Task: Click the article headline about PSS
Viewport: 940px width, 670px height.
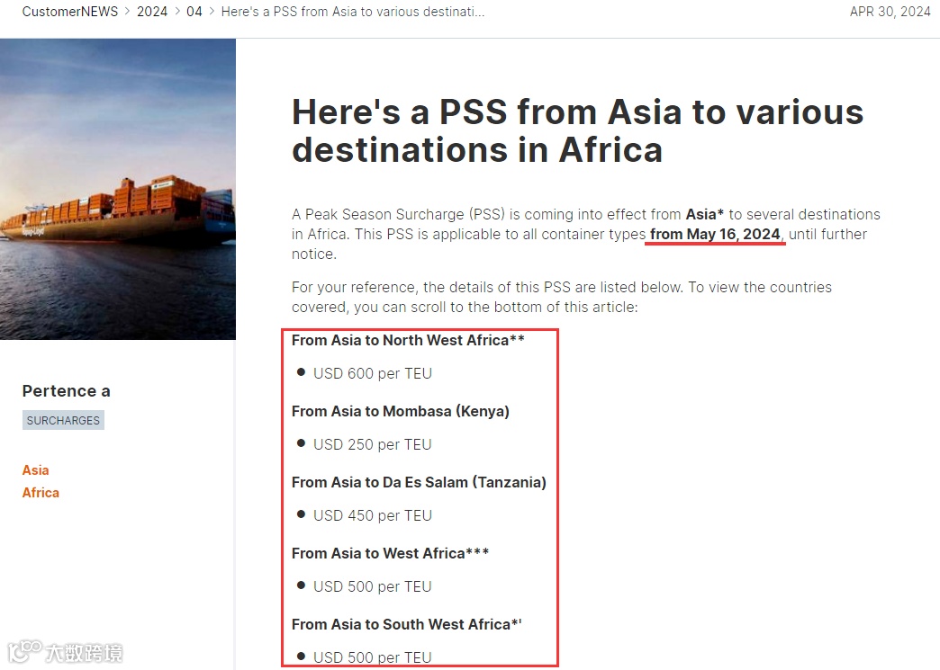Action: click(577, 130)
